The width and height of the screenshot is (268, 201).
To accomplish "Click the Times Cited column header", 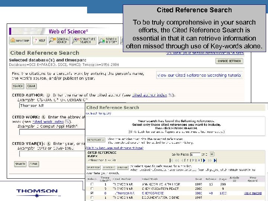I will pos(105,179).
